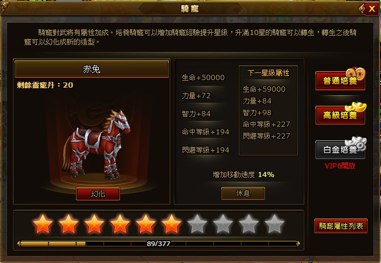Click the first gold star
The height and width of the screenshot is (263, 381).
pos(43,224)
